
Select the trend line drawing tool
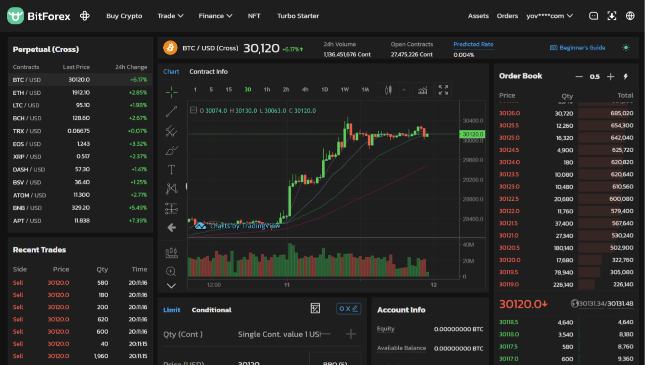pos(171,112)
